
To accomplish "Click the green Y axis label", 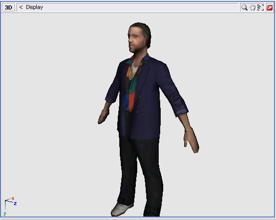I will click(x=5, y=214).
